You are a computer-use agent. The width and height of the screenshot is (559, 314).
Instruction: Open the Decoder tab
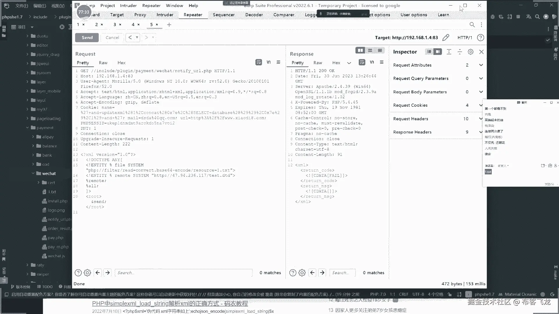[x=254, y=15]
